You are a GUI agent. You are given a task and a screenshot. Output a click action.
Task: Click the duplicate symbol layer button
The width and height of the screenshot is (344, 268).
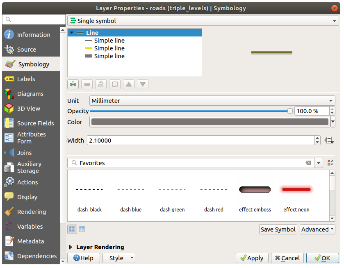[x=115, y=84]
